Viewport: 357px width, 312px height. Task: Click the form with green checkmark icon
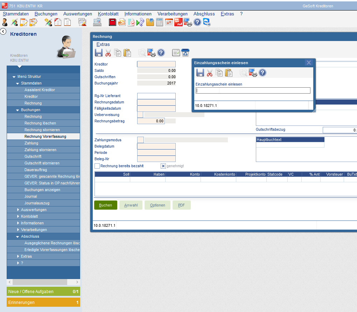click(x=176, y=53)
